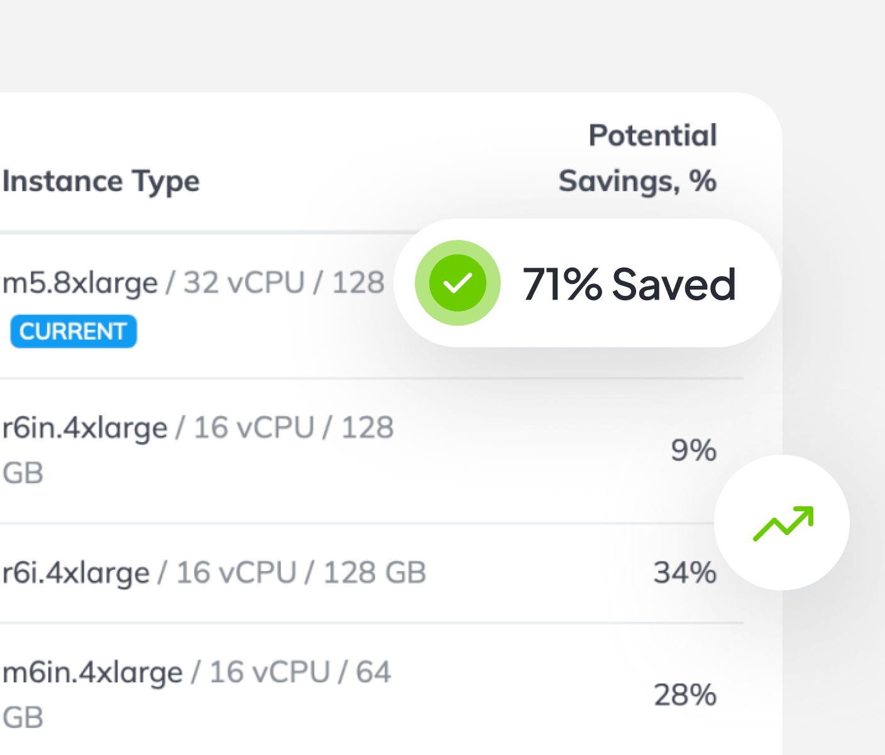Screen dimensions: 885x755
Task: Click the 34% savings value
Action: coord(683,572)
